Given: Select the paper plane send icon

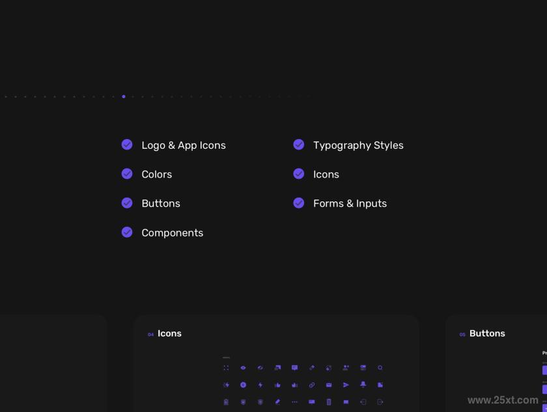Looking at the screenshot, I should tap(346, 385).
